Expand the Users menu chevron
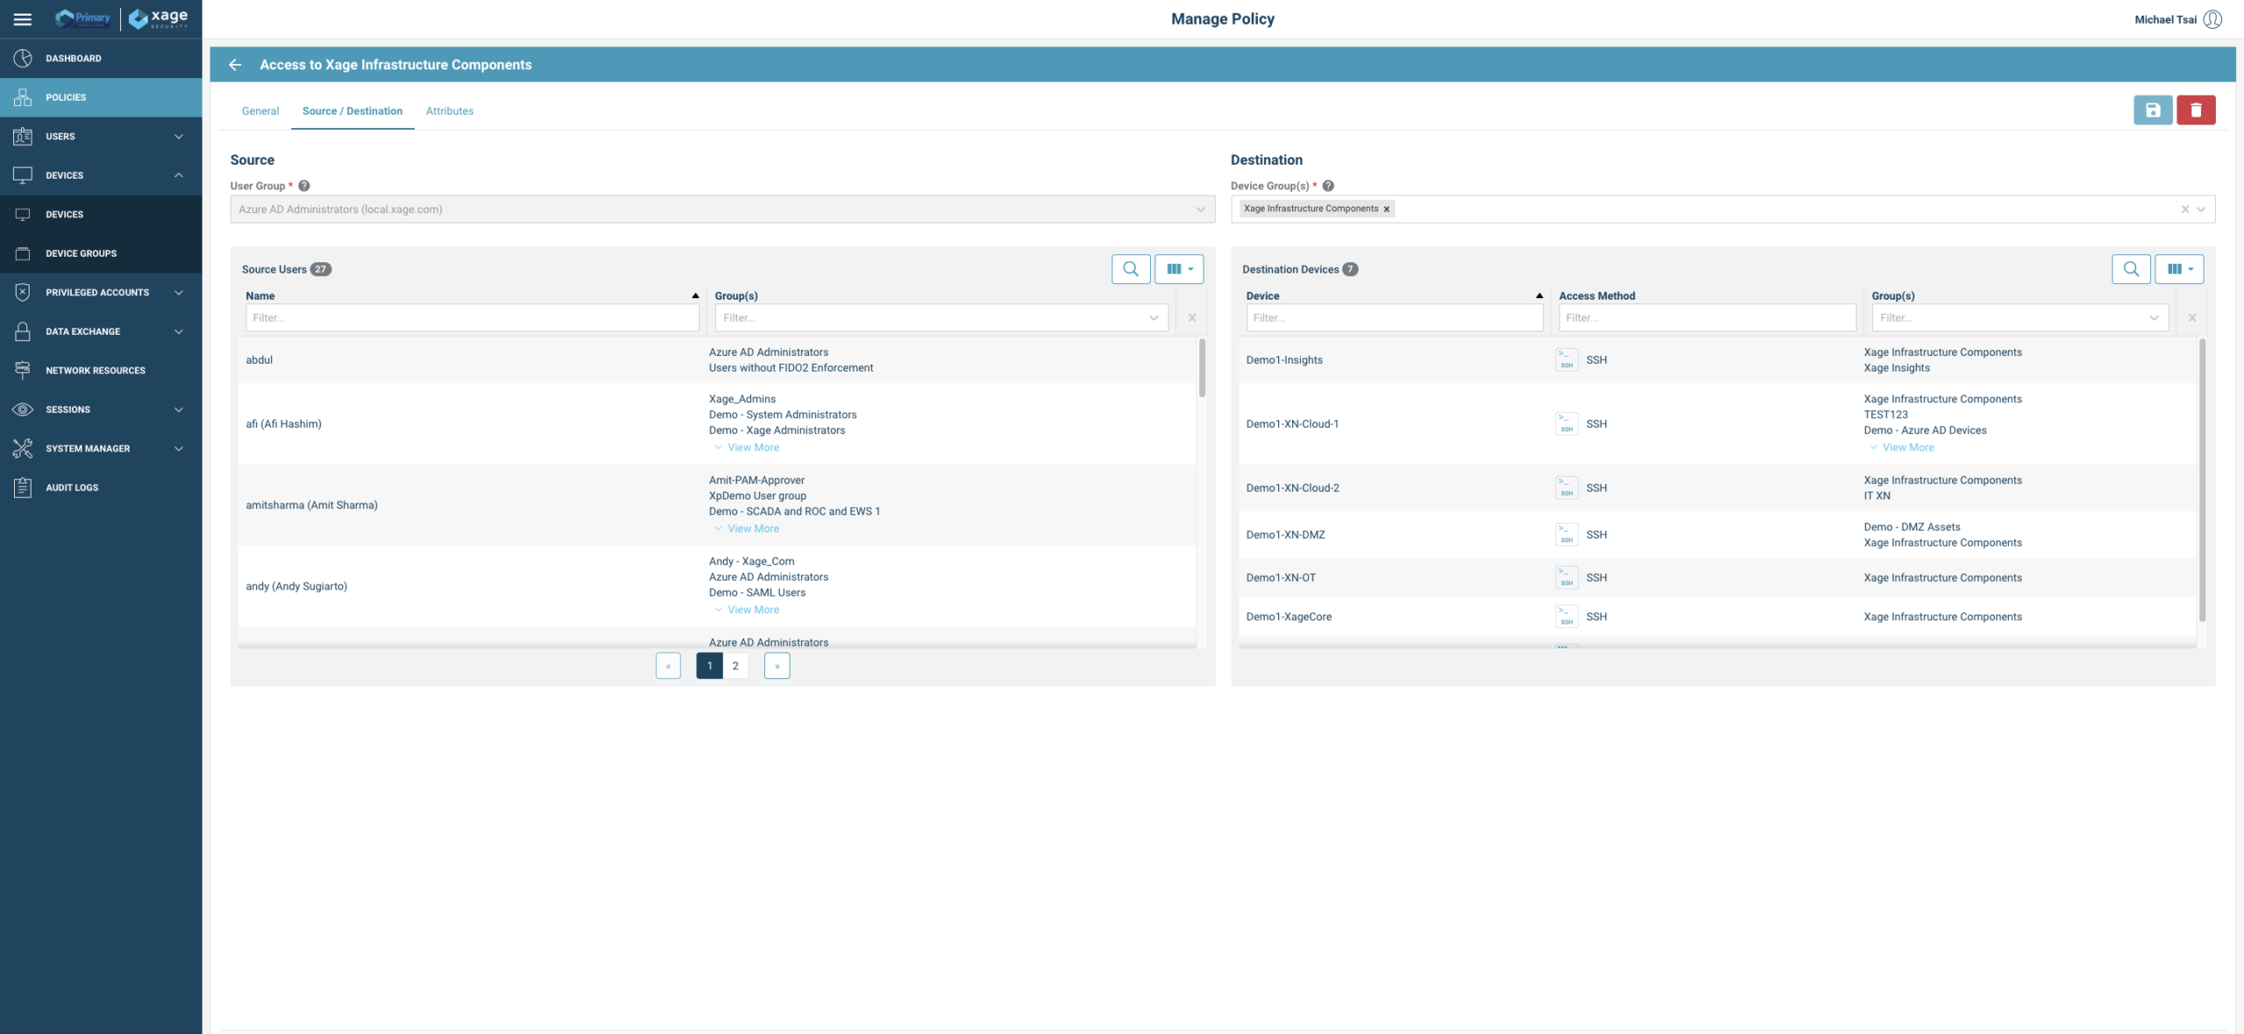The width and height of the screenshot is (2244, 1034). (179, 137)
